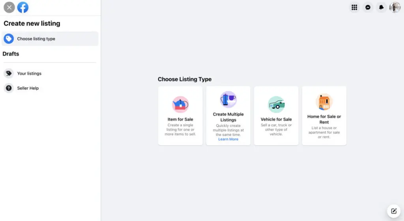Open the apps grid menu
404x221 pixels.
tap(354, 7)
